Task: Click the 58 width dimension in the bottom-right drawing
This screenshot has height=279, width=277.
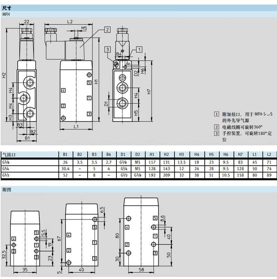Action: coord(141,270)
